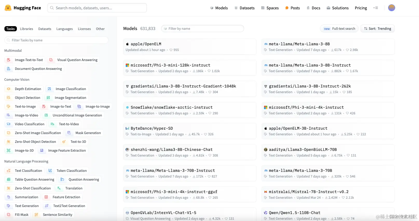Open mistralai/Mistral-7B-Instruct-v0.2 model card
Viewport: 419px width, 221px height.
pos(328,194)
